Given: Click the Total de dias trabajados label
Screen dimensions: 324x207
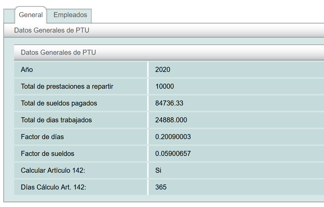Looking at the screenshot, I should coord(56,120).
